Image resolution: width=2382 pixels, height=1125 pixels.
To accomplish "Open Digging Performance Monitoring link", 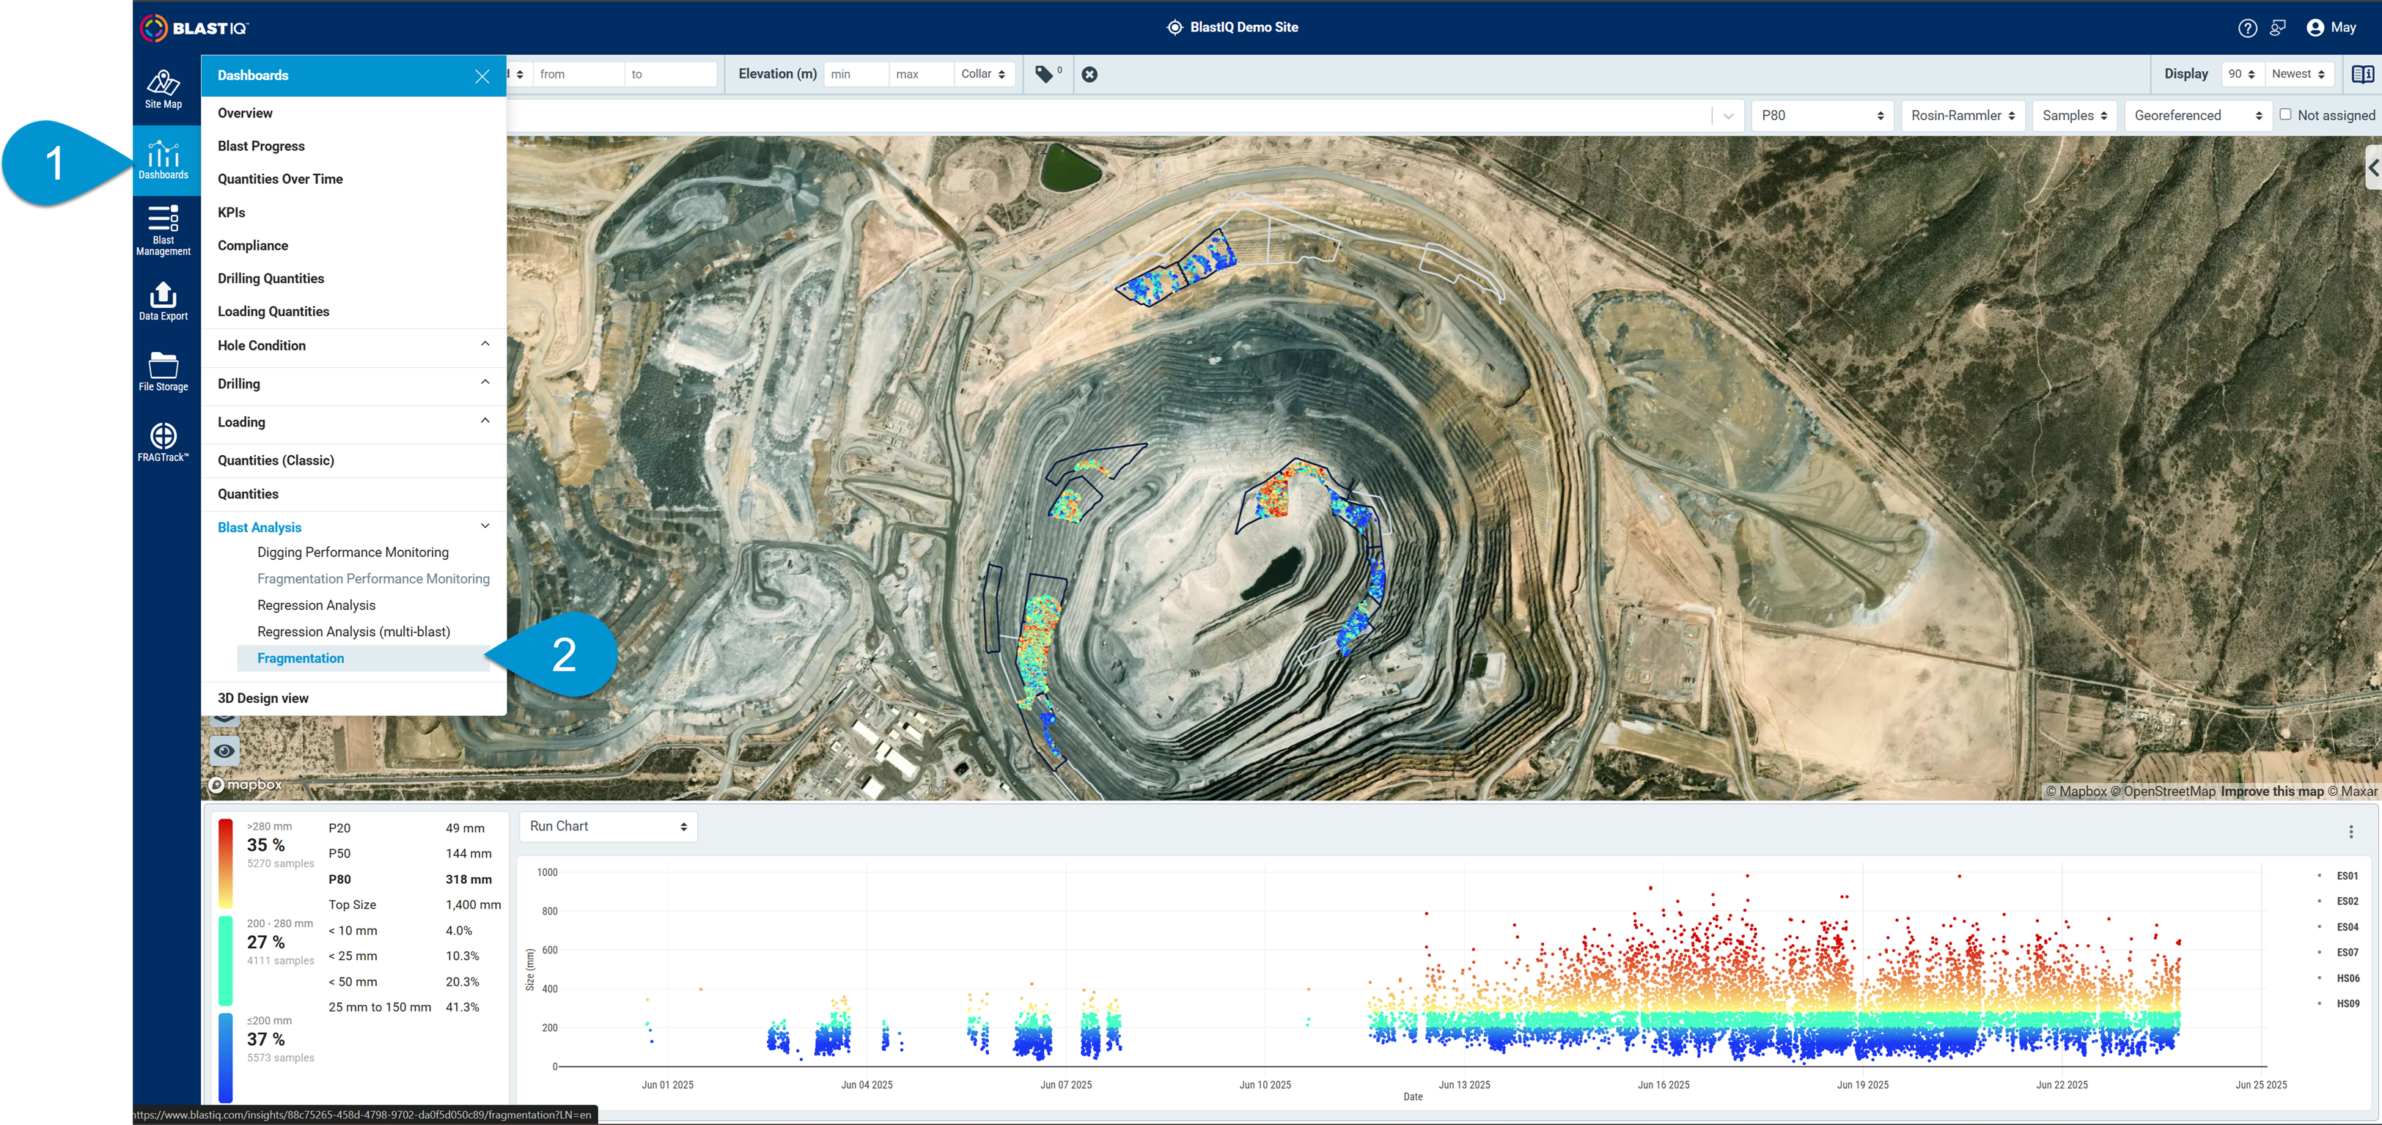I will 353,552.
